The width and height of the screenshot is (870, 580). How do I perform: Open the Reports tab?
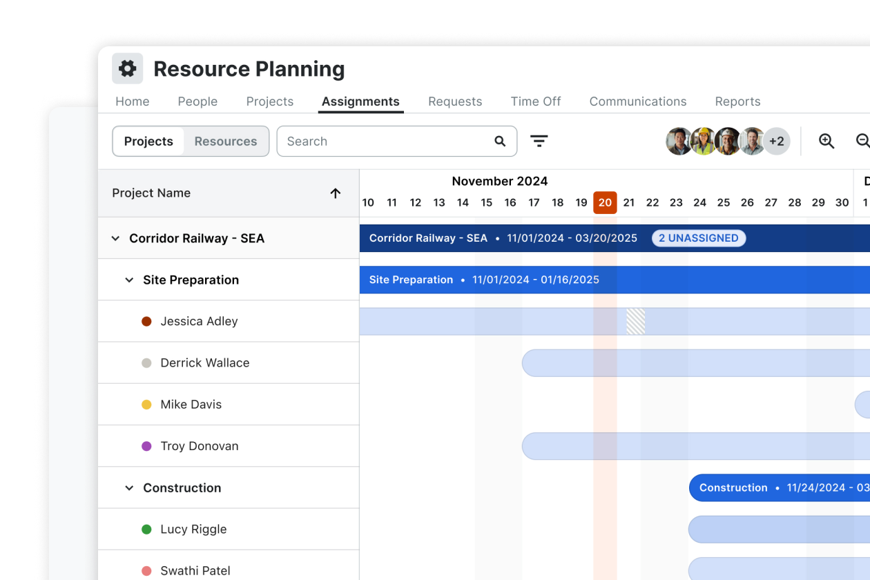coord(737,101)
